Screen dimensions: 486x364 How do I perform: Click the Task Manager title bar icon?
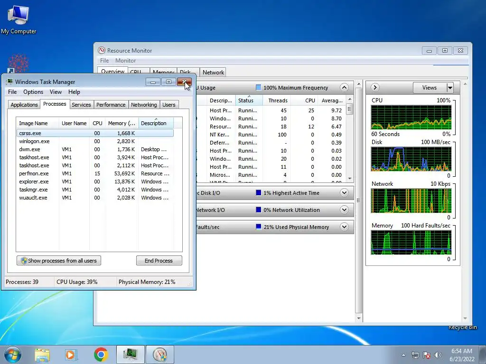click(x=9, y=82)
